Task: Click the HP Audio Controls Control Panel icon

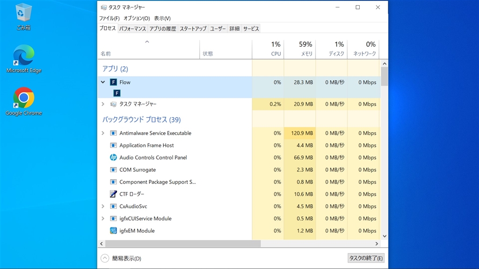Action: [x=113, y=157]
